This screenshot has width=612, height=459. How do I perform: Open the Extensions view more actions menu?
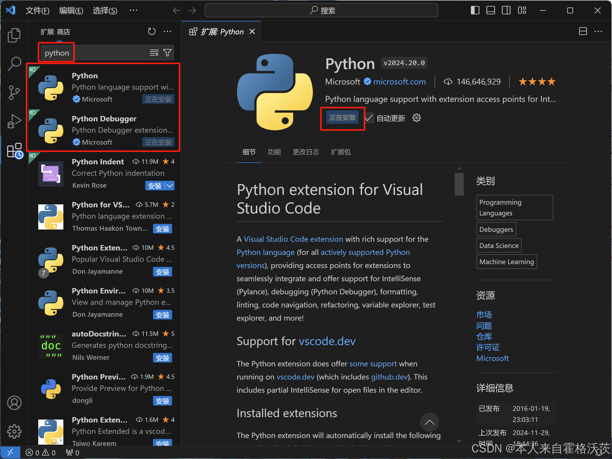[x=167, y=31]
